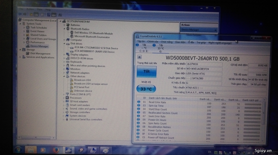Open the Chức năng menu
The width and height of the screenshot is (278, 155).
[166, 42]
